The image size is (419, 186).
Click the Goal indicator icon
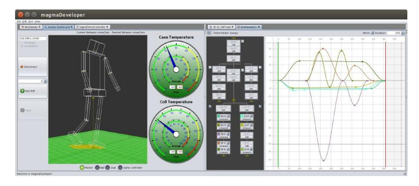pyautogui.click(x=108, y=167)
